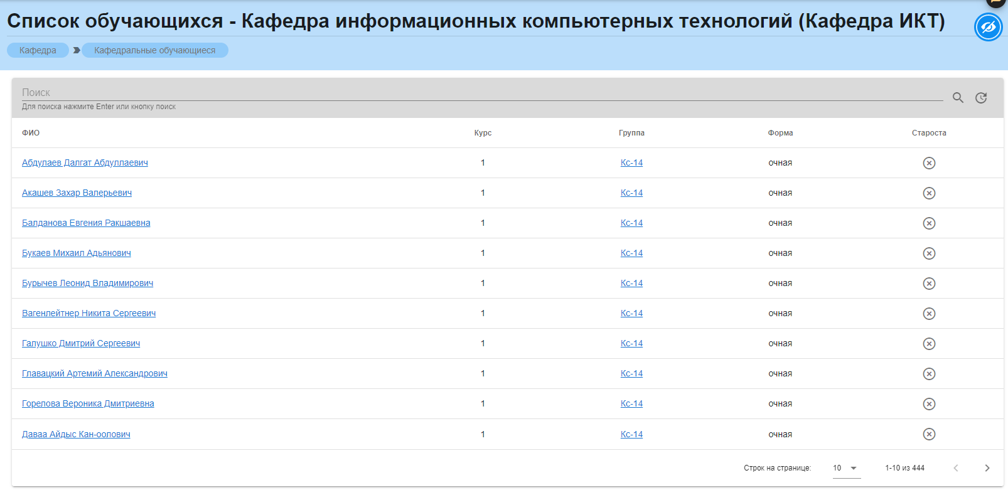Toggle староста status for Букаев Михаил
1008x500 pixels.
tap(929, 253)
